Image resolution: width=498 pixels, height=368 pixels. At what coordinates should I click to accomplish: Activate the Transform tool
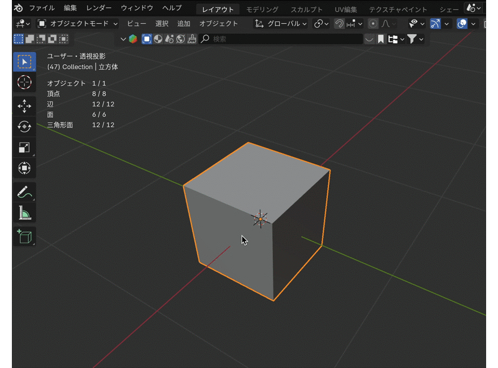coord(24,168)
